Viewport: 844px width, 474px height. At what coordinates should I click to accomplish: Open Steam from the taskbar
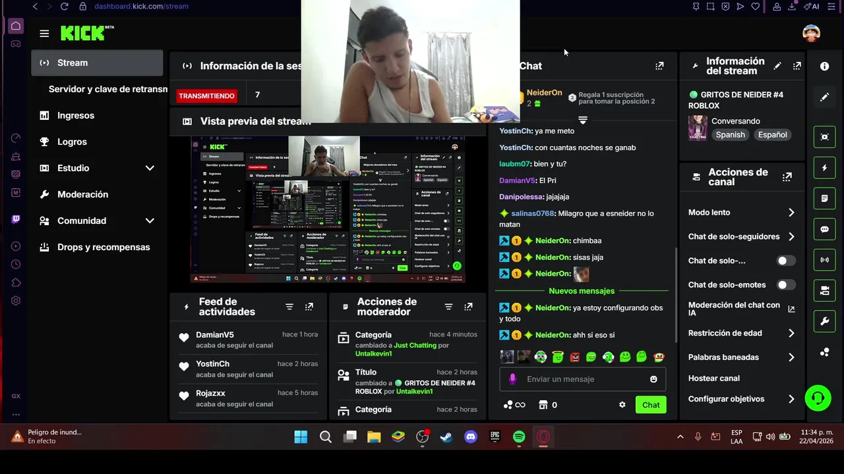tap(446, 436)
